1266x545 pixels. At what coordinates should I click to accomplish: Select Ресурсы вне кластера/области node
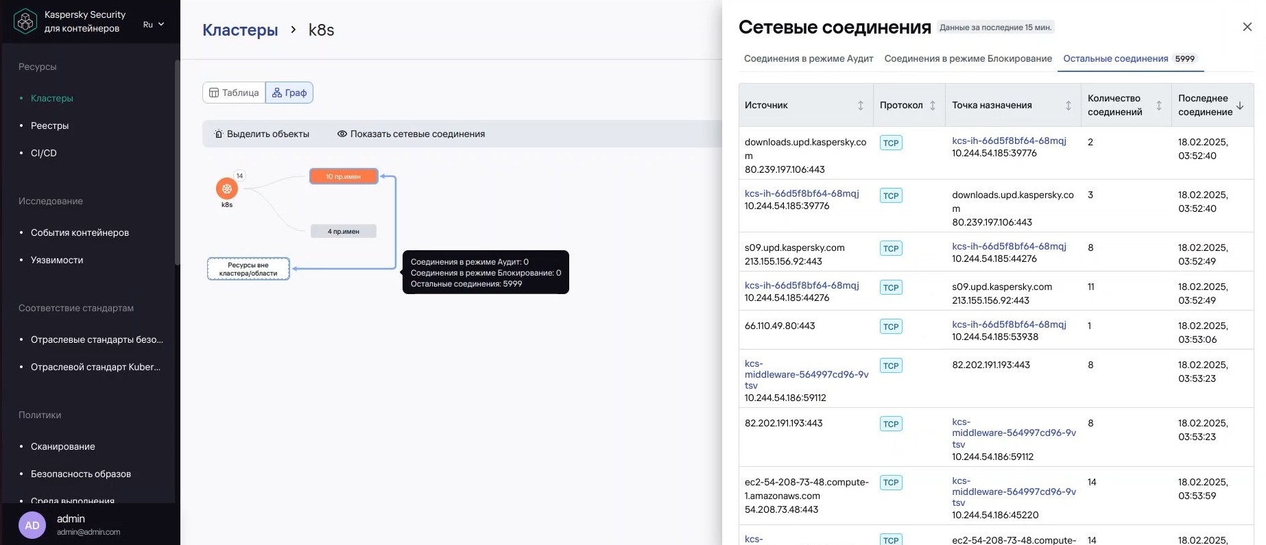(248, 269)
